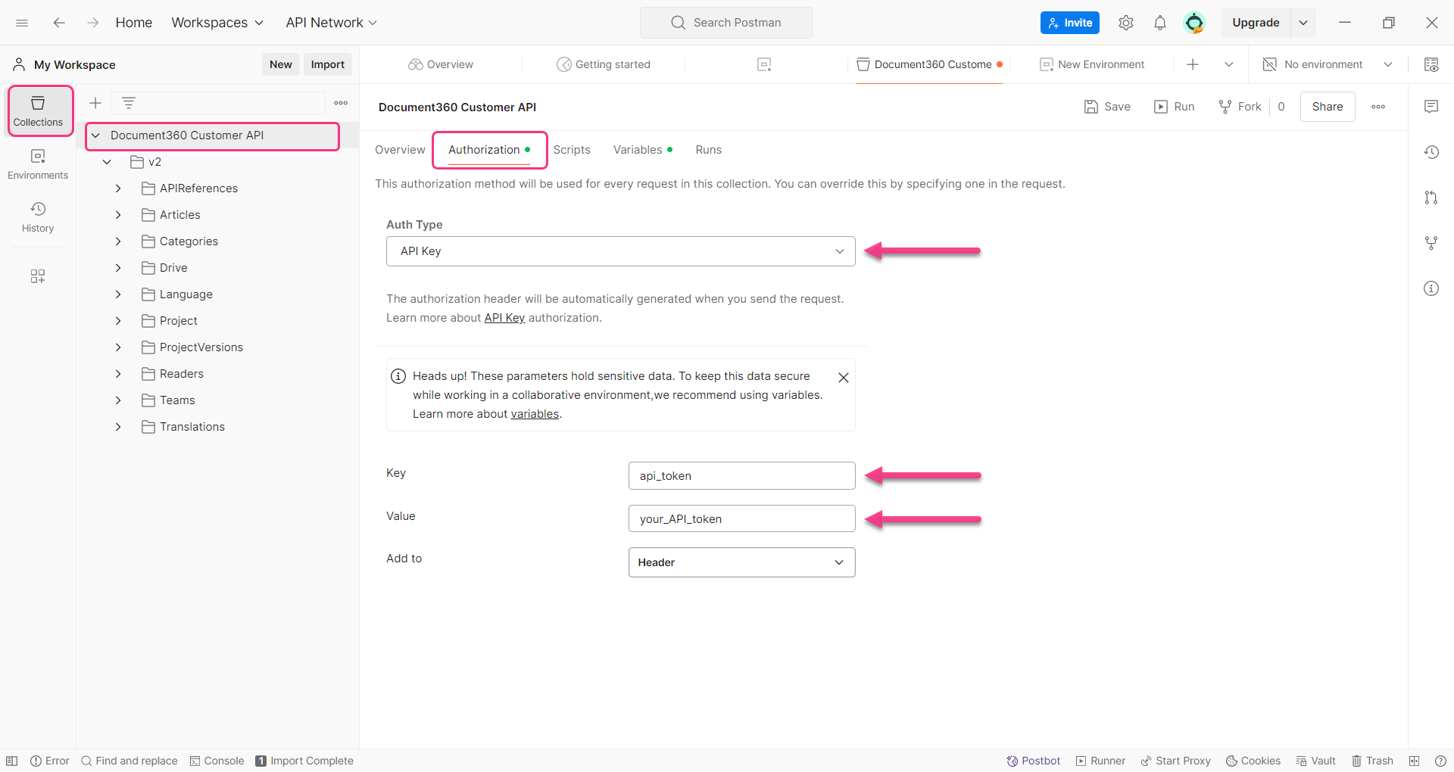Open the API Key documentation link
1454x772 pixels.
click(x=504, y=318)
